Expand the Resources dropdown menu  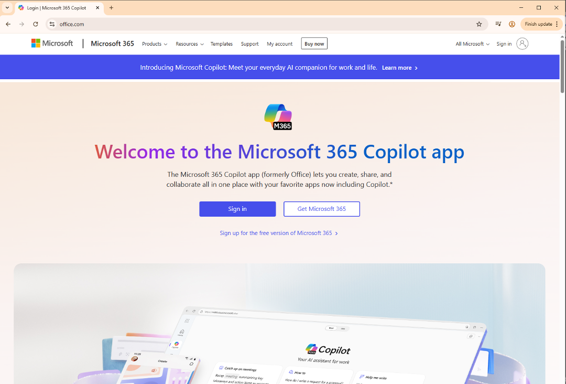pyautogui.click(x=189, y=44)
